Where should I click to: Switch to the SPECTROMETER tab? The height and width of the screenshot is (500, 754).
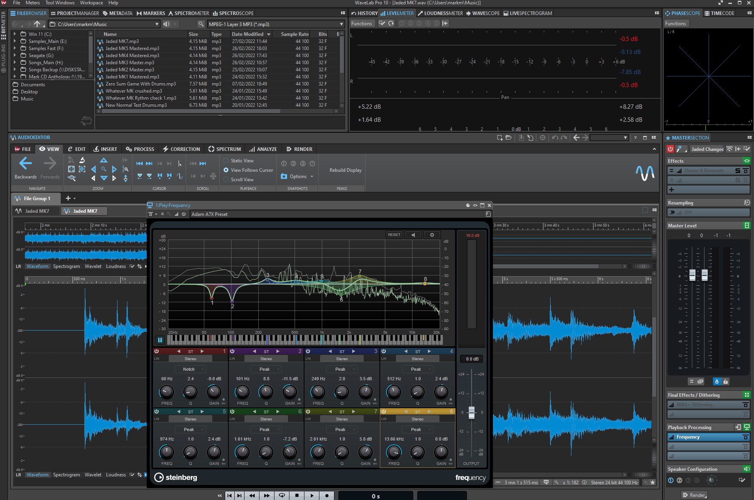(188, 13)
